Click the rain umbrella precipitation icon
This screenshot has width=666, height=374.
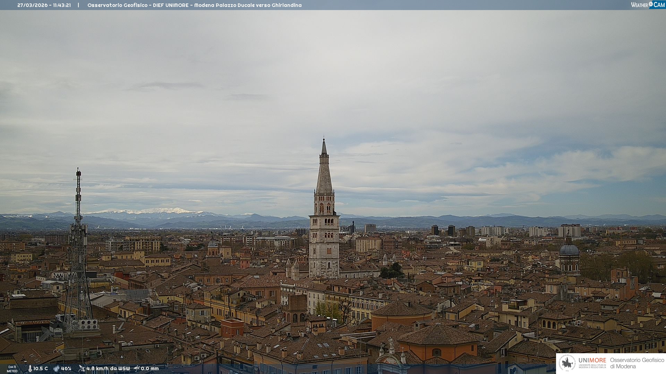coord(137,368)
